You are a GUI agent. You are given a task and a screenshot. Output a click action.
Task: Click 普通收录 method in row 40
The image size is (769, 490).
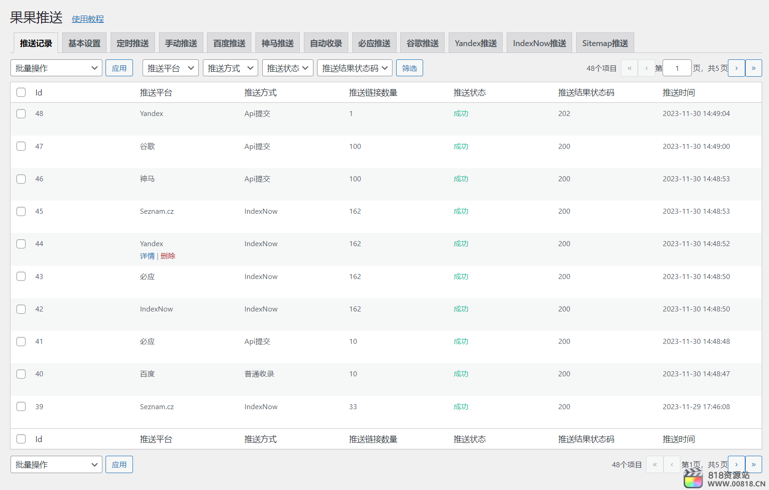tap(259, 374)
